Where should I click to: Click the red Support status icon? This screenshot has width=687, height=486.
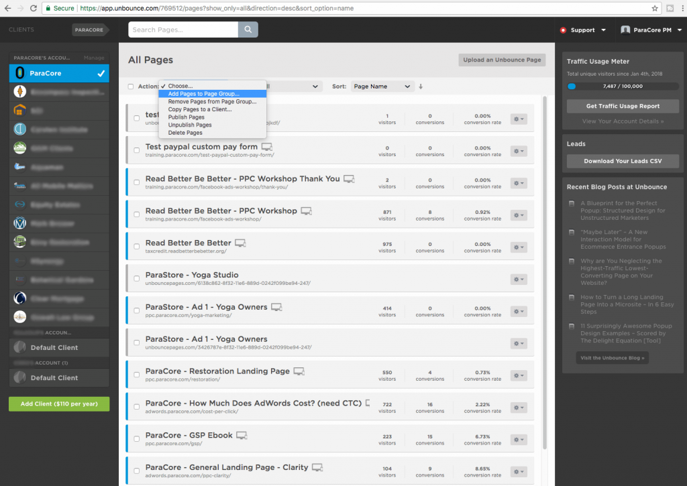563,30
